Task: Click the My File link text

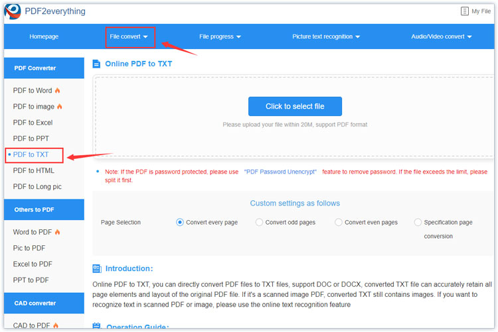Action: click(x=481, y=11)
